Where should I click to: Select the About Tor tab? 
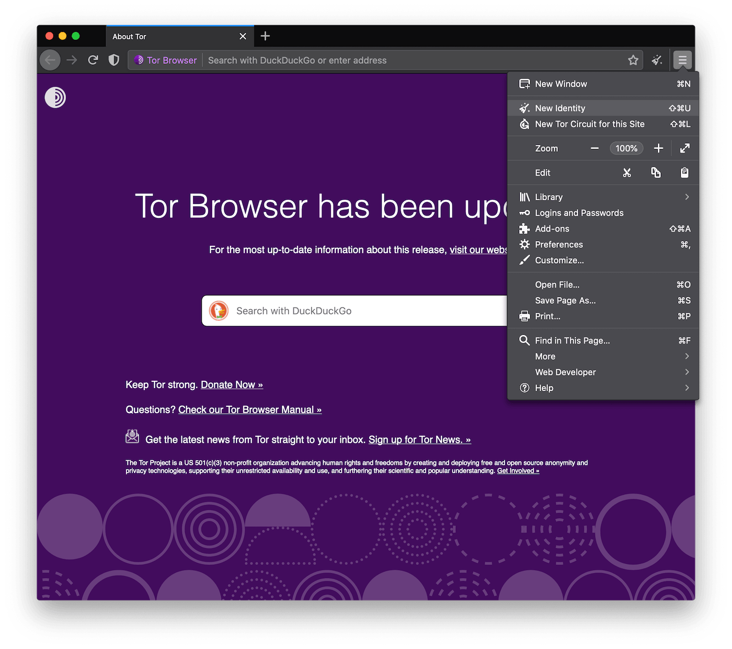(x=180, y=36)
